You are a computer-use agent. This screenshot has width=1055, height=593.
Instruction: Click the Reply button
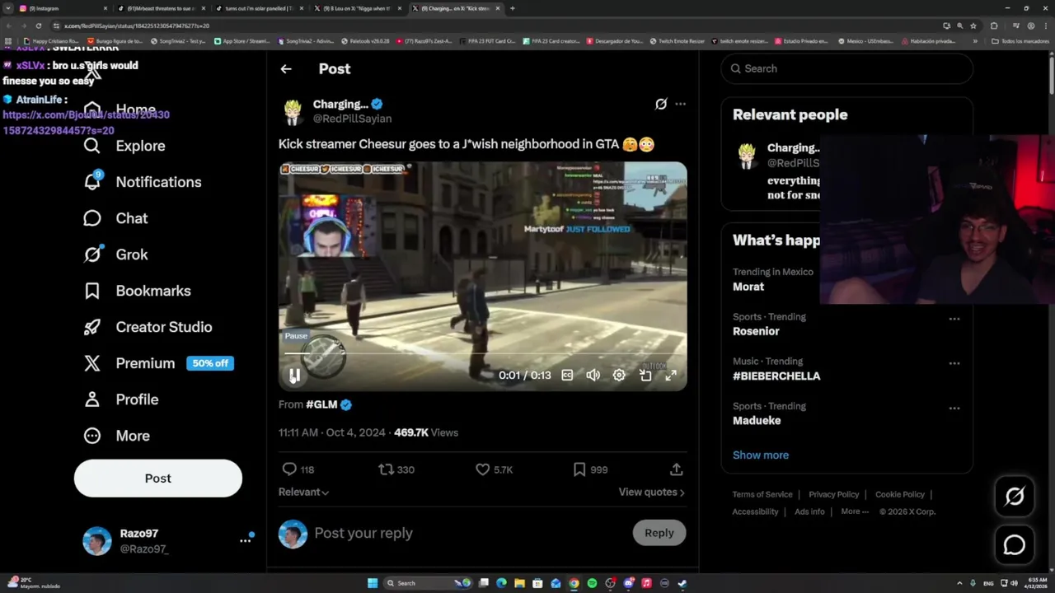(x=659, y=533)
